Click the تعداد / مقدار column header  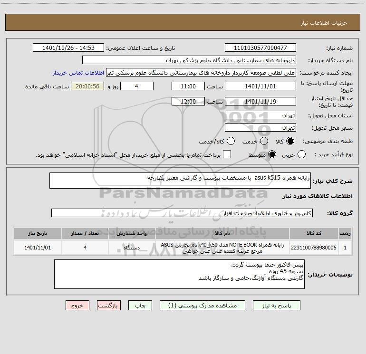(85, 233)
